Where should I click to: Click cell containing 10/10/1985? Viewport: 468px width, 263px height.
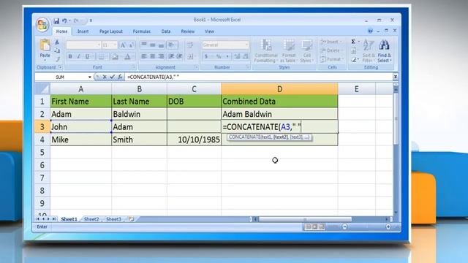tap(194, 140)
